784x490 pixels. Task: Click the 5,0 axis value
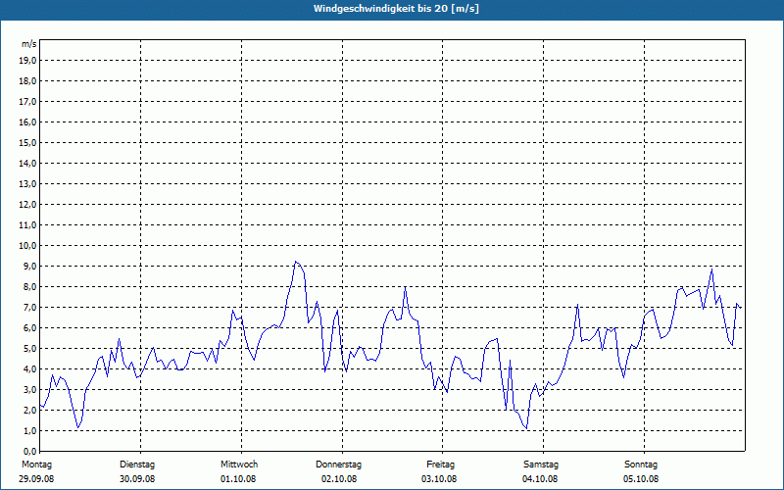(29, 349)
